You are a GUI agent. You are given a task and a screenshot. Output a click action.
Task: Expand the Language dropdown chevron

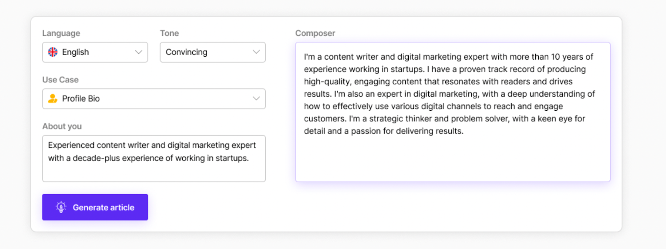[139, 52]
